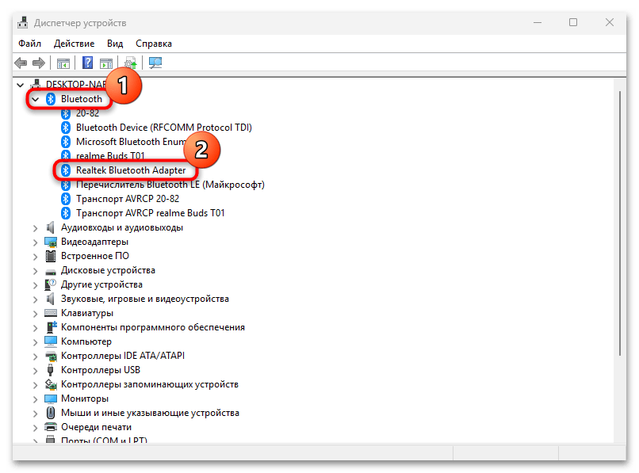Collapse the Bluetooth category chevron
639x473 pixels.
[x=36, y=99]
